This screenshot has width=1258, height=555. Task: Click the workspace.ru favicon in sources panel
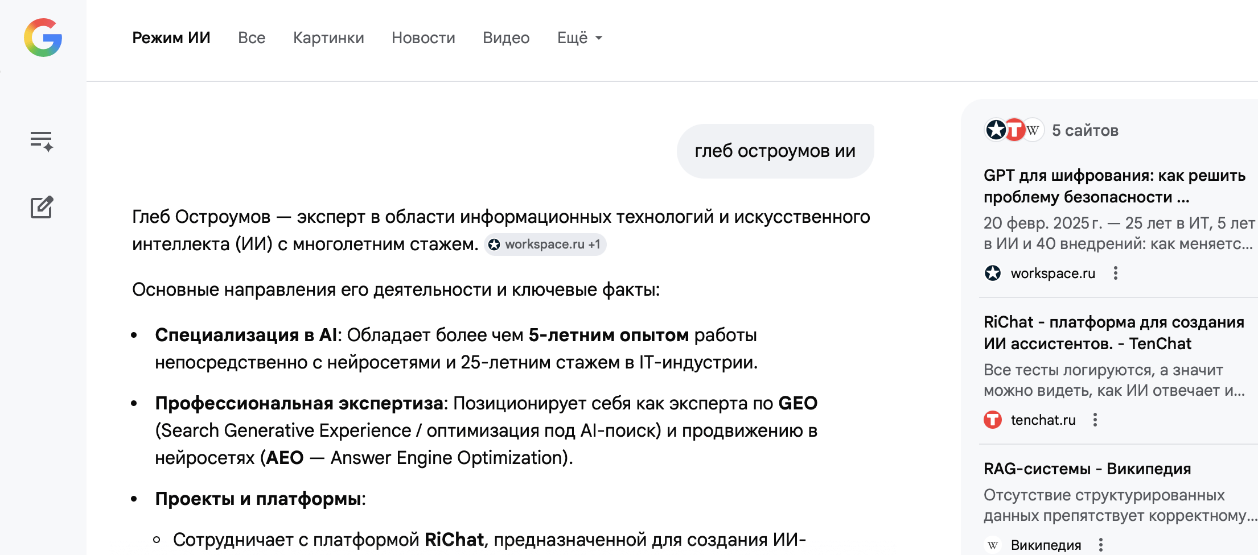[993, 274]
